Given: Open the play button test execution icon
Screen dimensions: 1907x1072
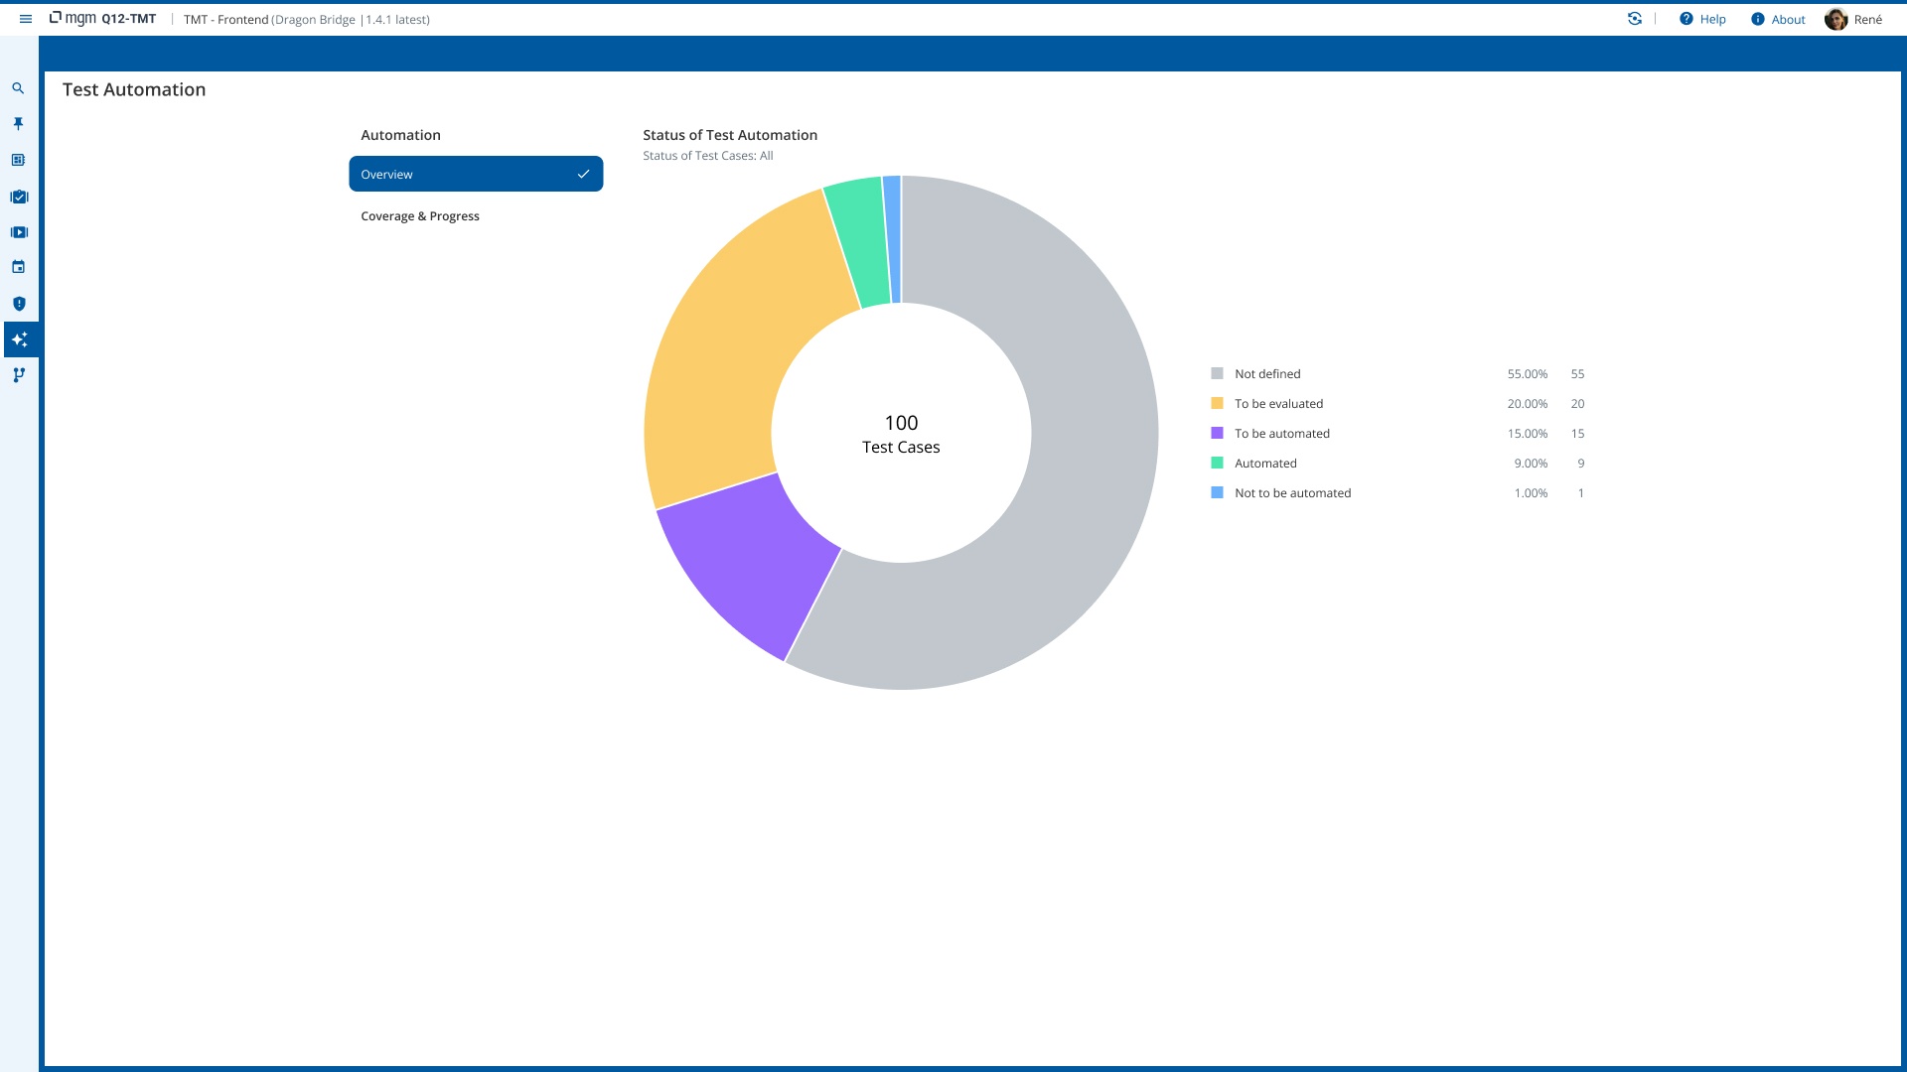Looking at the screenshot, I should pyautogui.click(x=19, y=232).
